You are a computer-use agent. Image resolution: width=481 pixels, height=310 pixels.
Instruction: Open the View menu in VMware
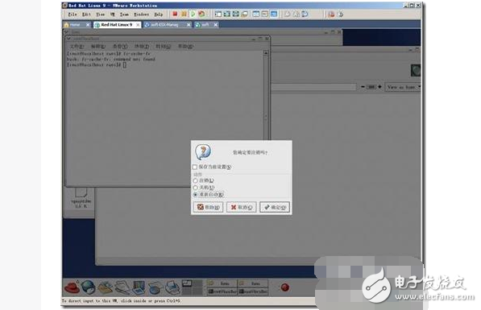[x=101, y=14]
